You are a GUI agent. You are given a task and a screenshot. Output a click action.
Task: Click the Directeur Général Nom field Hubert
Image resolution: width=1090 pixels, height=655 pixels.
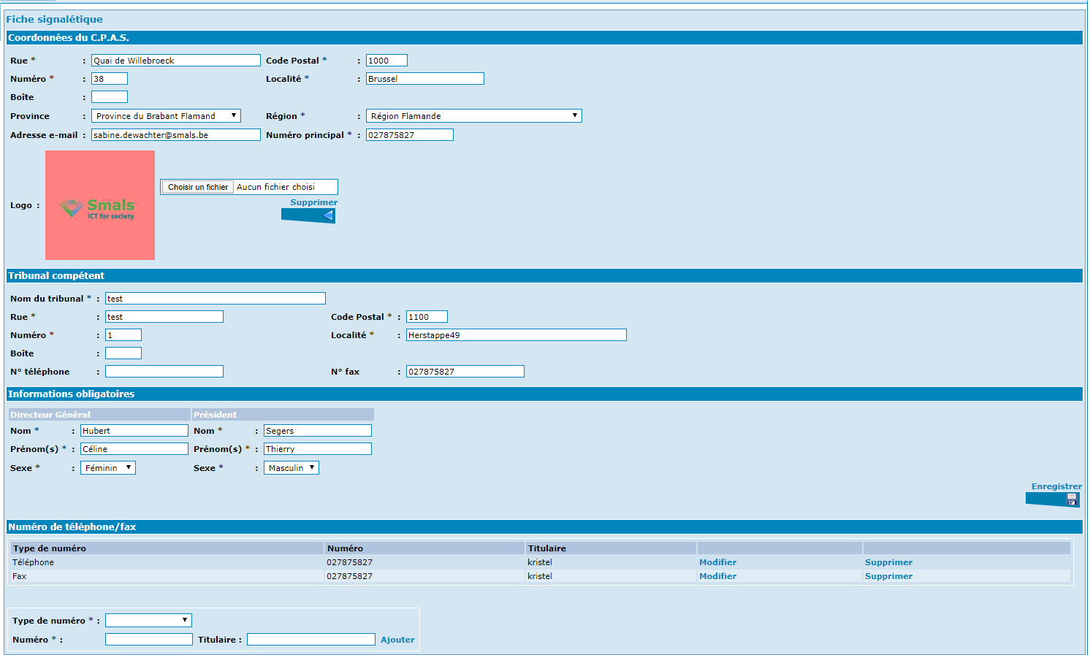click(x=134, y=431)
